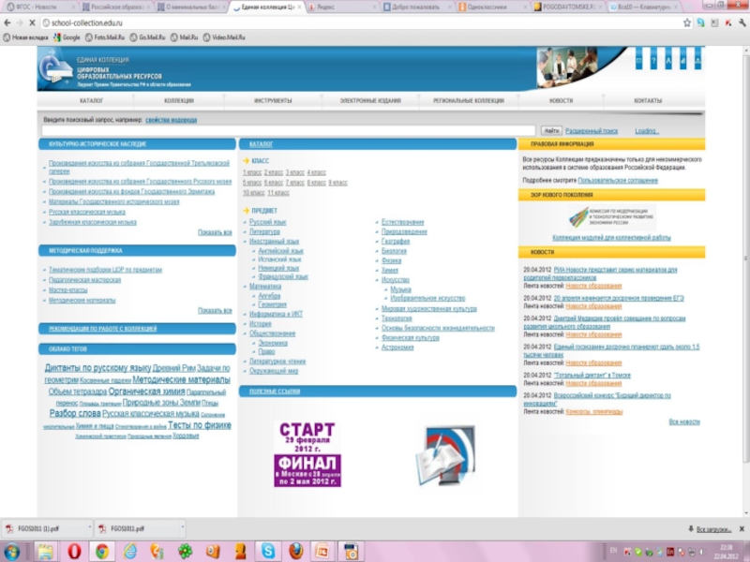Open the Мастер-классы link
The width and height of the screenshot is (750, 562).
point(67,290)
